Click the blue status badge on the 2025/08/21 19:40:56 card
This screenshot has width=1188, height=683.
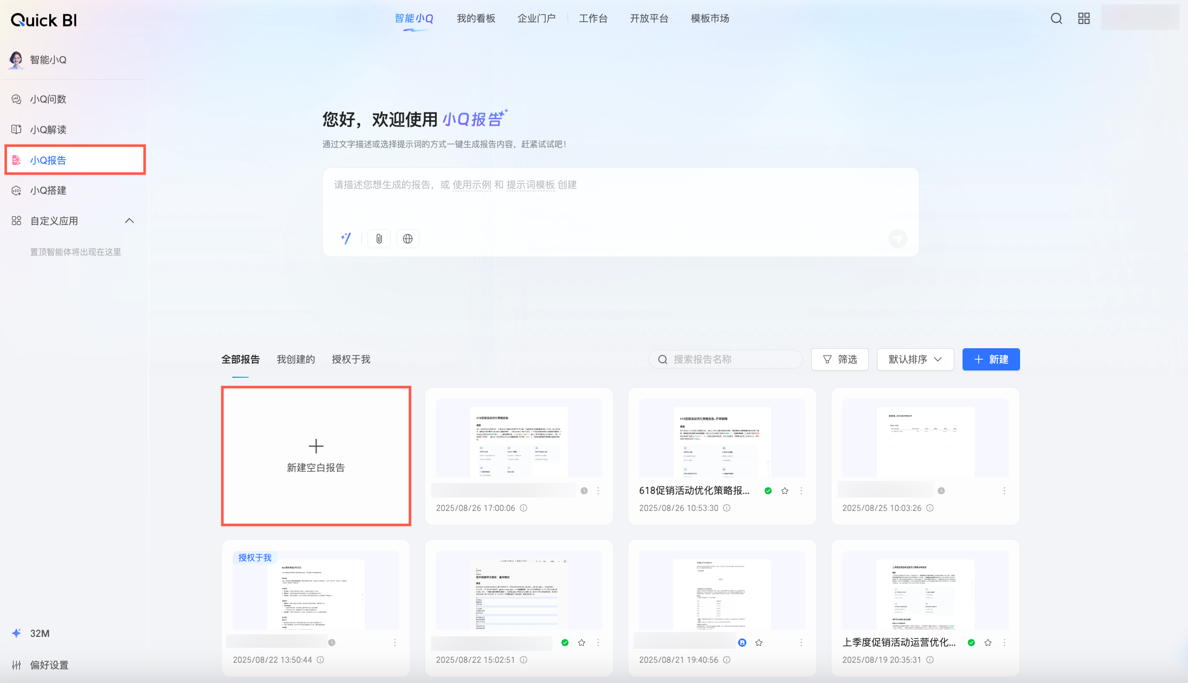pyautogui.click(x=742, y=643)
